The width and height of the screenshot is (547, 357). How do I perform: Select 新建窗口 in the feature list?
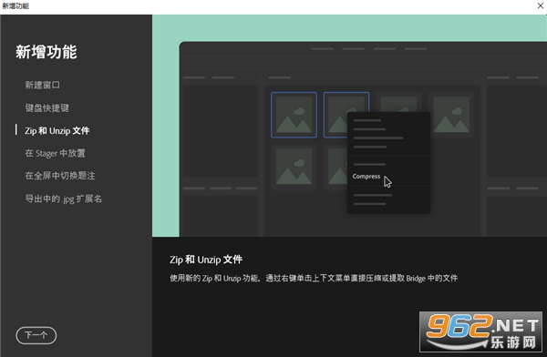[x=42, y=85]
